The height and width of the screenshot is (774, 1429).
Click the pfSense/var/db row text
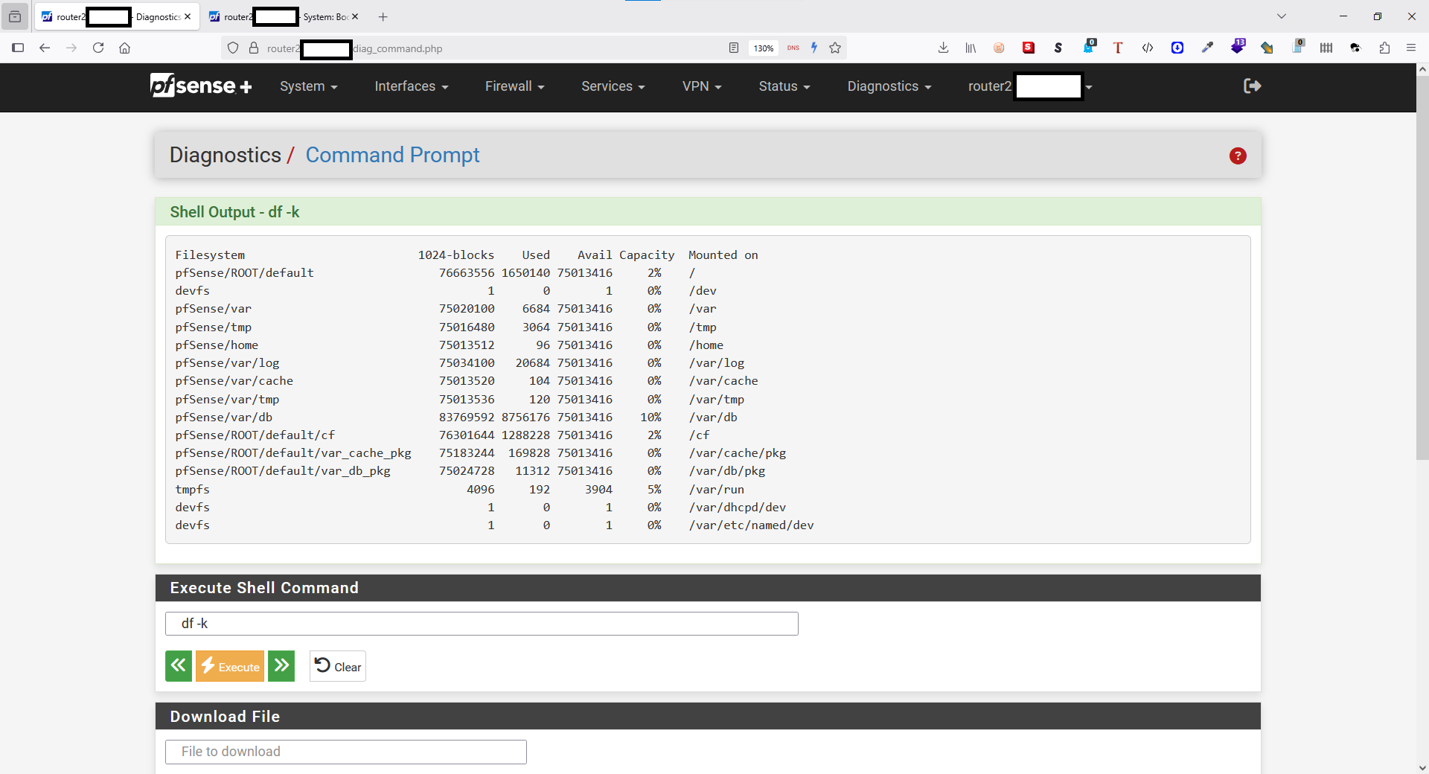tap(224, 417)
